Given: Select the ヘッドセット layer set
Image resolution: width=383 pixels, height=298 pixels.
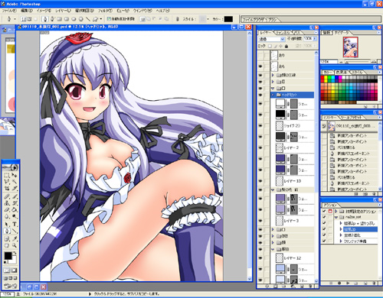Looking at the screenshot, I should click(293, 95).
